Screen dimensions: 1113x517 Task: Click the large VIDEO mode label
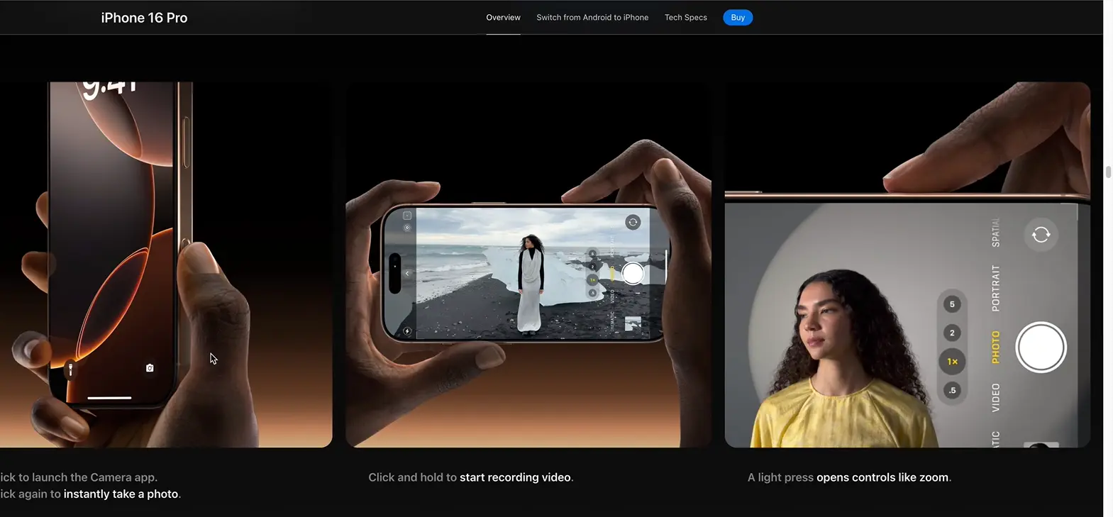click(x=995, y=398)
